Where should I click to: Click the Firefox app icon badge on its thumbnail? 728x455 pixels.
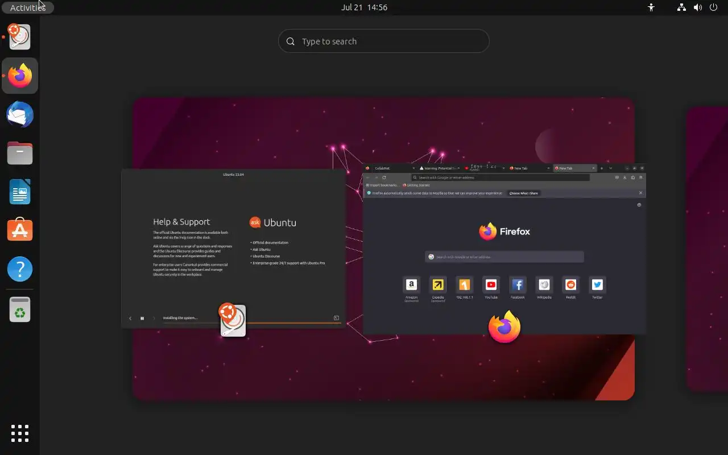(504, 327)
